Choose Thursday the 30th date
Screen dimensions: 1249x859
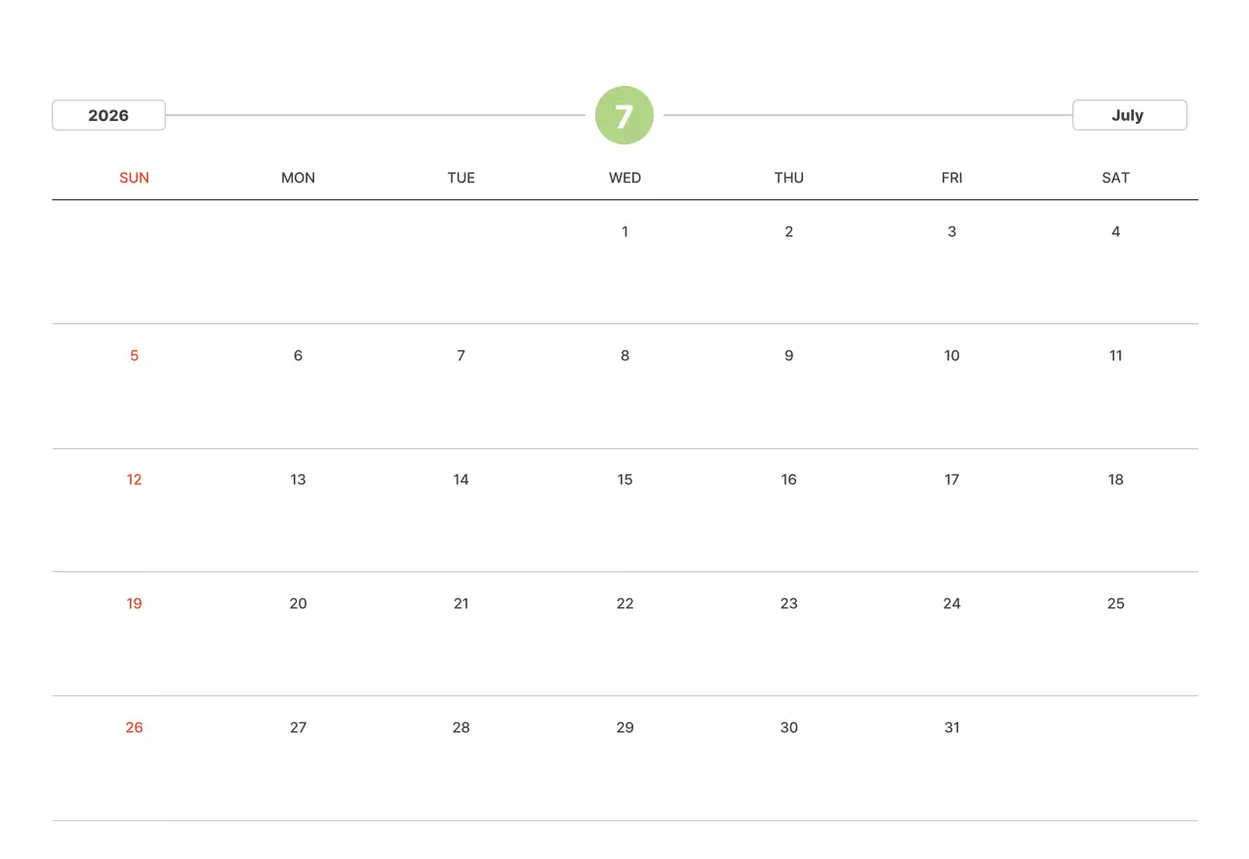pos(788,728)
